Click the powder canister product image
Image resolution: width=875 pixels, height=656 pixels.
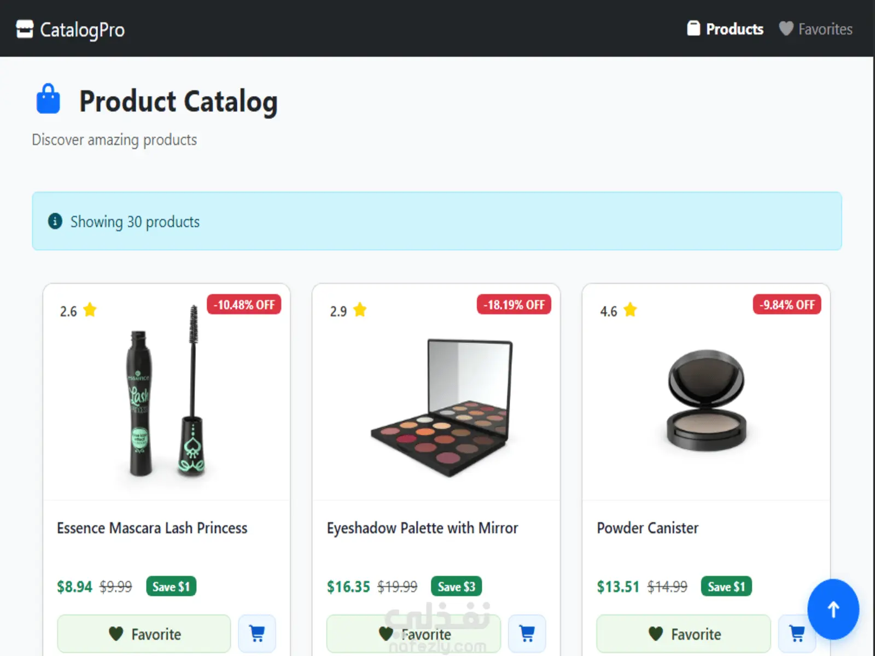click(706, 401)
